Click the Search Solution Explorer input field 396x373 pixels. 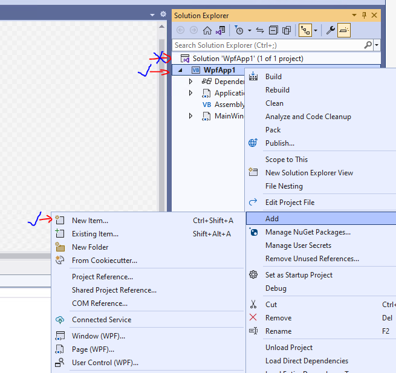click(x=269, y=45)
